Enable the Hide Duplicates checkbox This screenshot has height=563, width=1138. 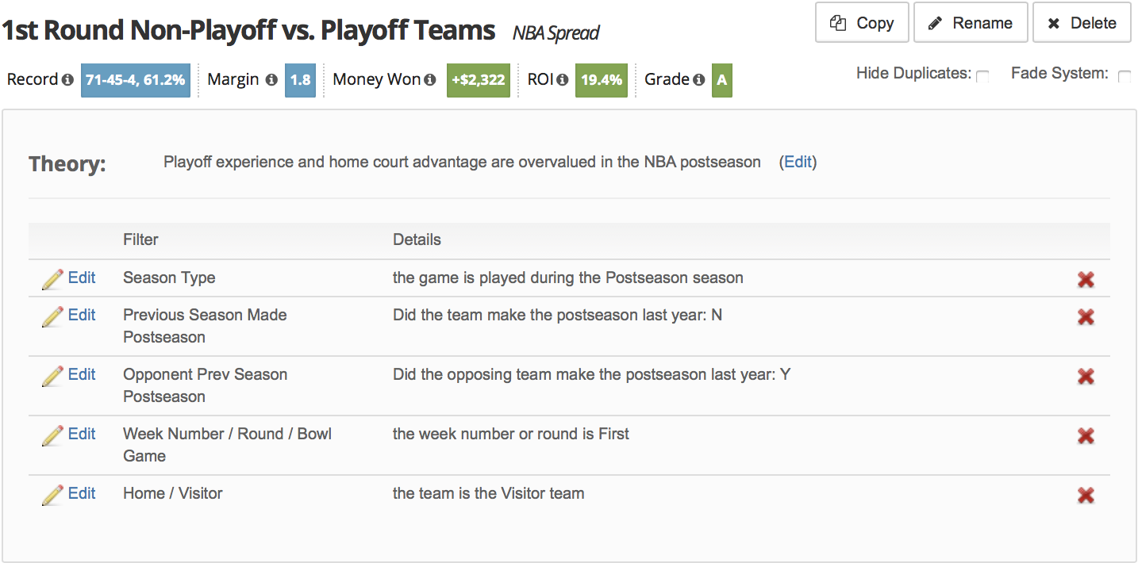[x=982, y=76]
